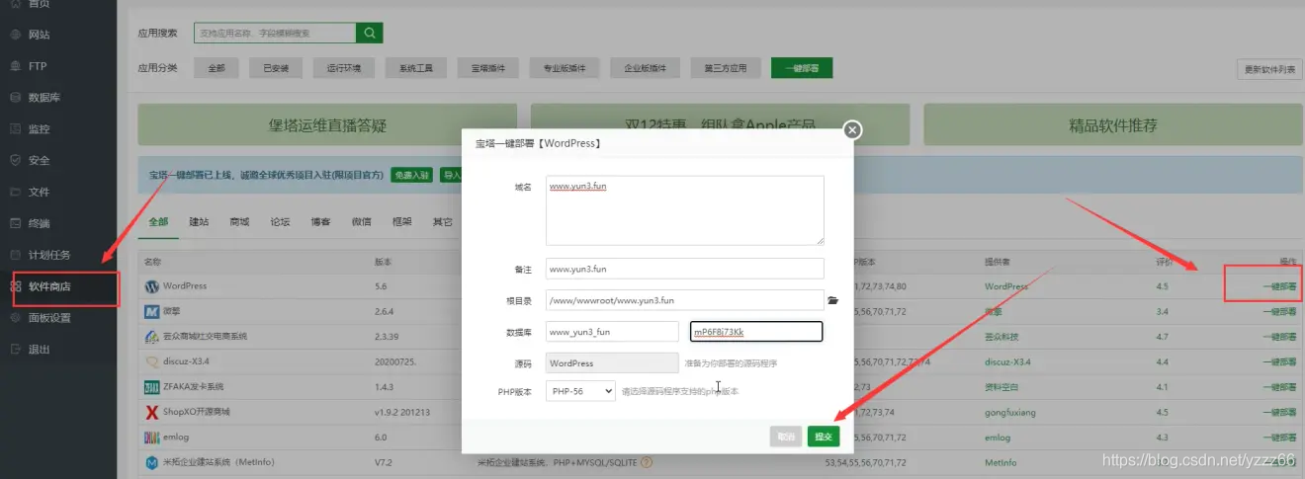The height and width of the screenshot is (479, 1305).
Task: Filter apps by 系统工具 category
Action: [416, 68]
